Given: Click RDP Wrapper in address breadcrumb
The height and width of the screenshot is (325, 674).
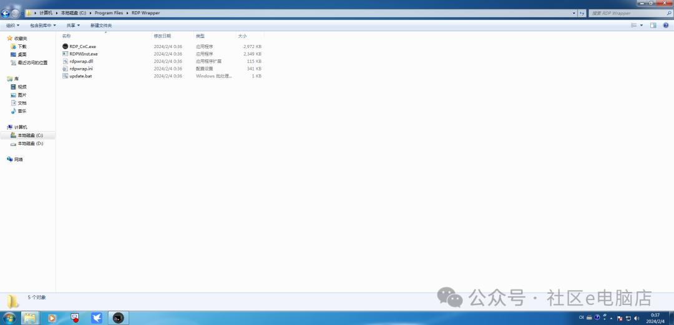Looking at the screenshot, I should coord(145,13).
